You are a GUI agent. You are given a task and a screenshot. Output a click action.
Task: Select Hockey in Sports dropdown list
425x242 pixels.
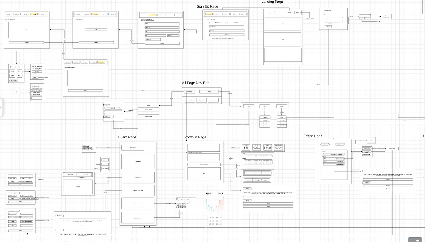click(x=265, y=126)
